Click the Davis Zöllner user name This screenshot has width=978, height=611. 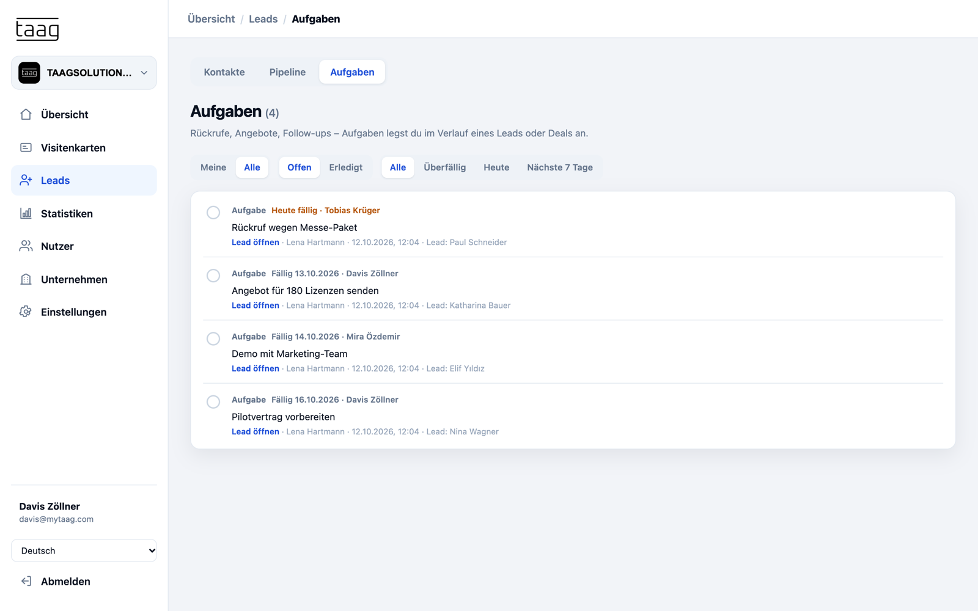point(50,506)
